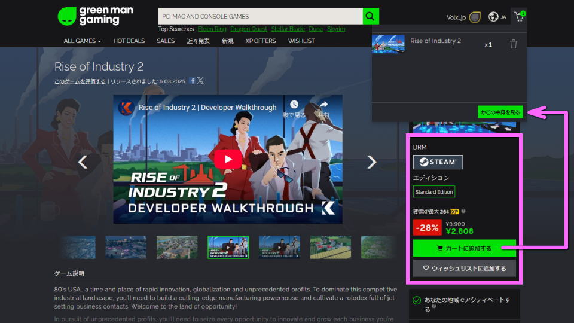This screenshot has width=574, height=323.
Task: Expand the ALL GAMES dropdown
Action: coord(82,41)
